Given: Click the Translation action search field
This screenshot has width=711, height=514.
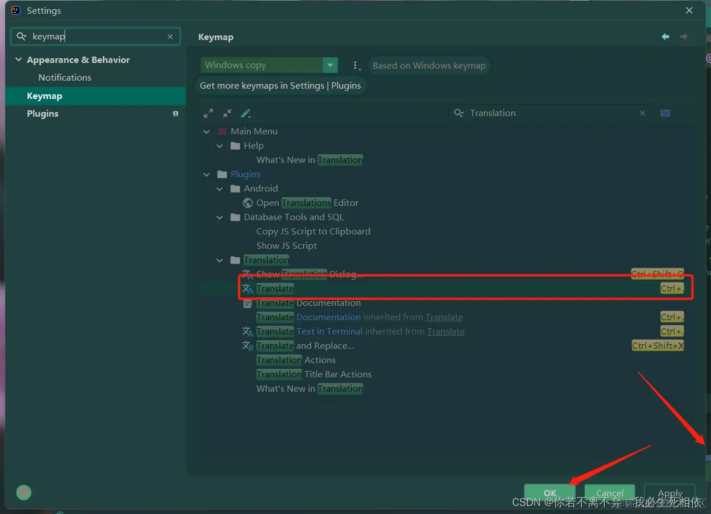Looking at the screenshot, I should point(551,113).
